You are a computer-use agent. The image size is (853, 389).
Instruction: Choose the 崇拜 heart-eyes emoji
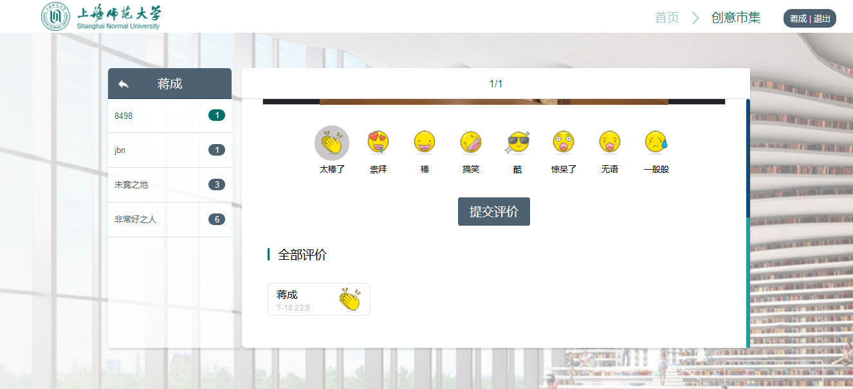coord(378,143)
